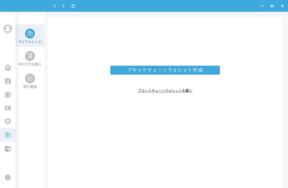Open the chat message sidebar icon
288x188 pixels.
[8, 121]
